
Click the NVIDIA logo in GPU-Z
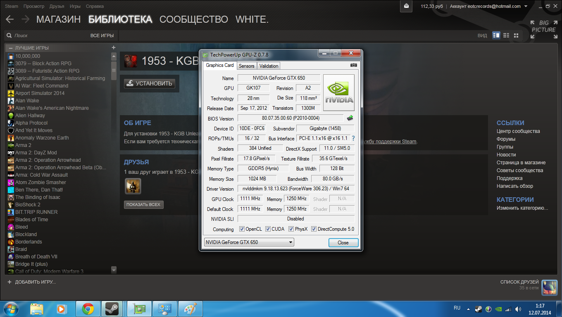[338, 92]
